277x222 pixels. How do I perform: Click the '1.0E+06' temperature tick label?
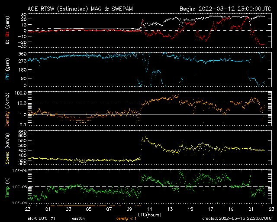coord(19,171)
